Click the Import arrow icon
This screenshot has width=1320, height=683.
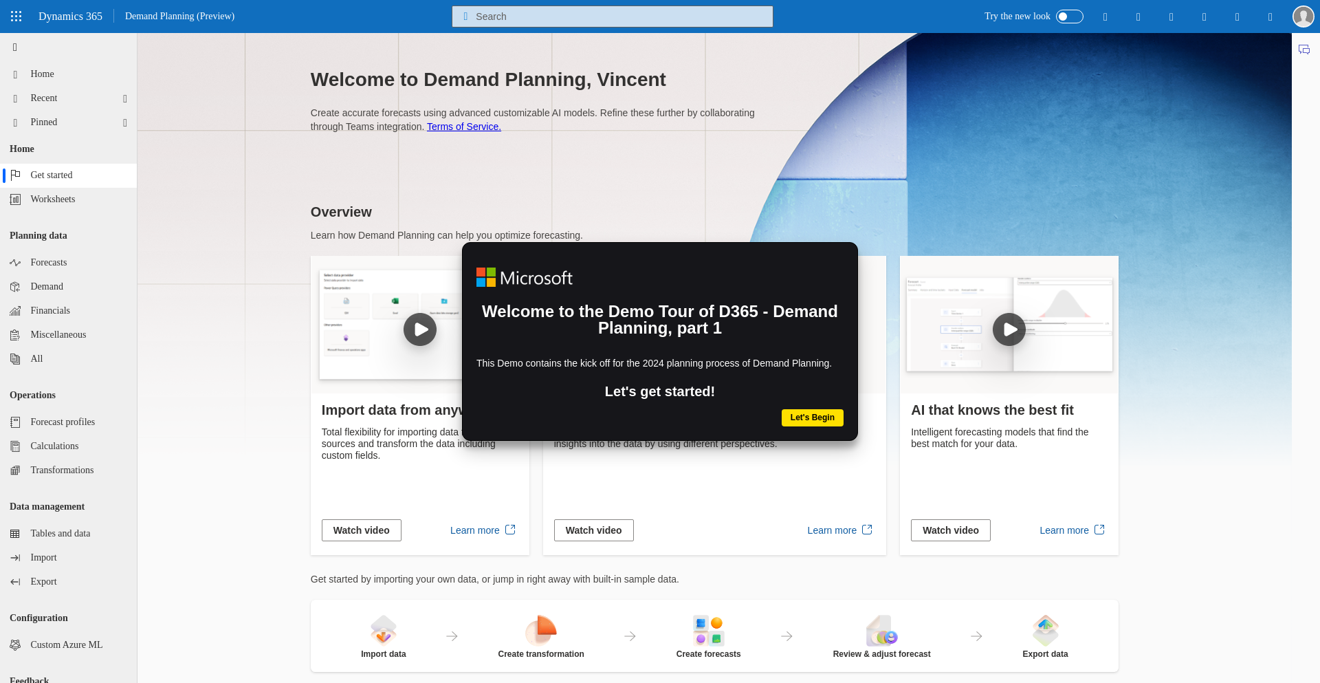click(x=15, y=558)
